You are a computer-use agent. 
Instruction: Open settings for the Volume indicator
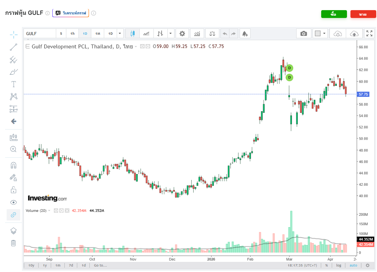click(x=62, y=211)
